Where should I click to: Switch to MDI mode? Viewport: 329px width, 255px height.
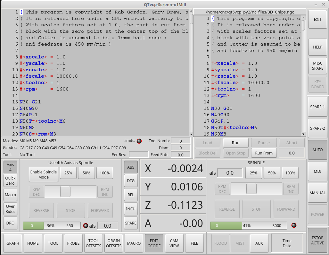coord(317,171)
